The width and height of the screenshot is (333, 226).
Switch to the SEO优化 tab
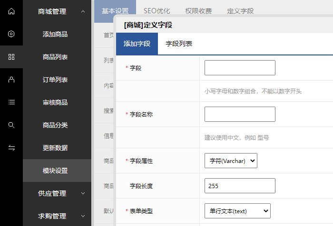157,11
